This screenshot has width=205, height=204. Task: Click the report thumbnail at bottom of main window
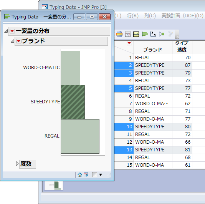54,186
